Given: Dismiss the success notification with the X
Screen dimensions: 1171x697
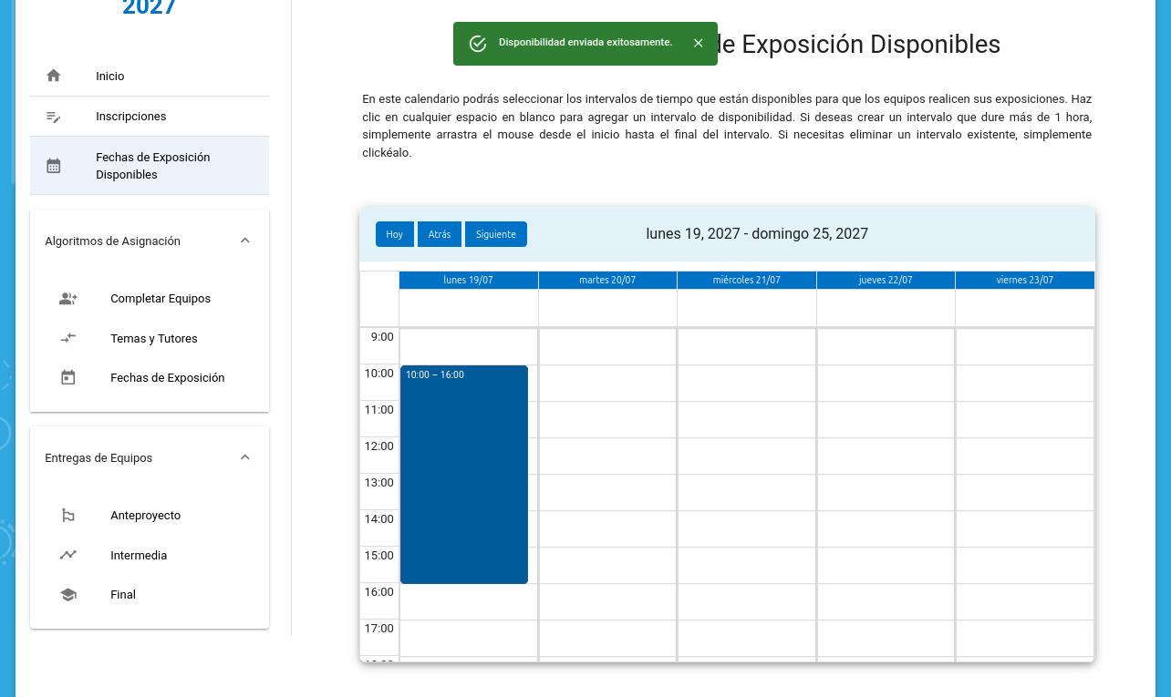Looking at the screenshot, I should click(699, 43).
